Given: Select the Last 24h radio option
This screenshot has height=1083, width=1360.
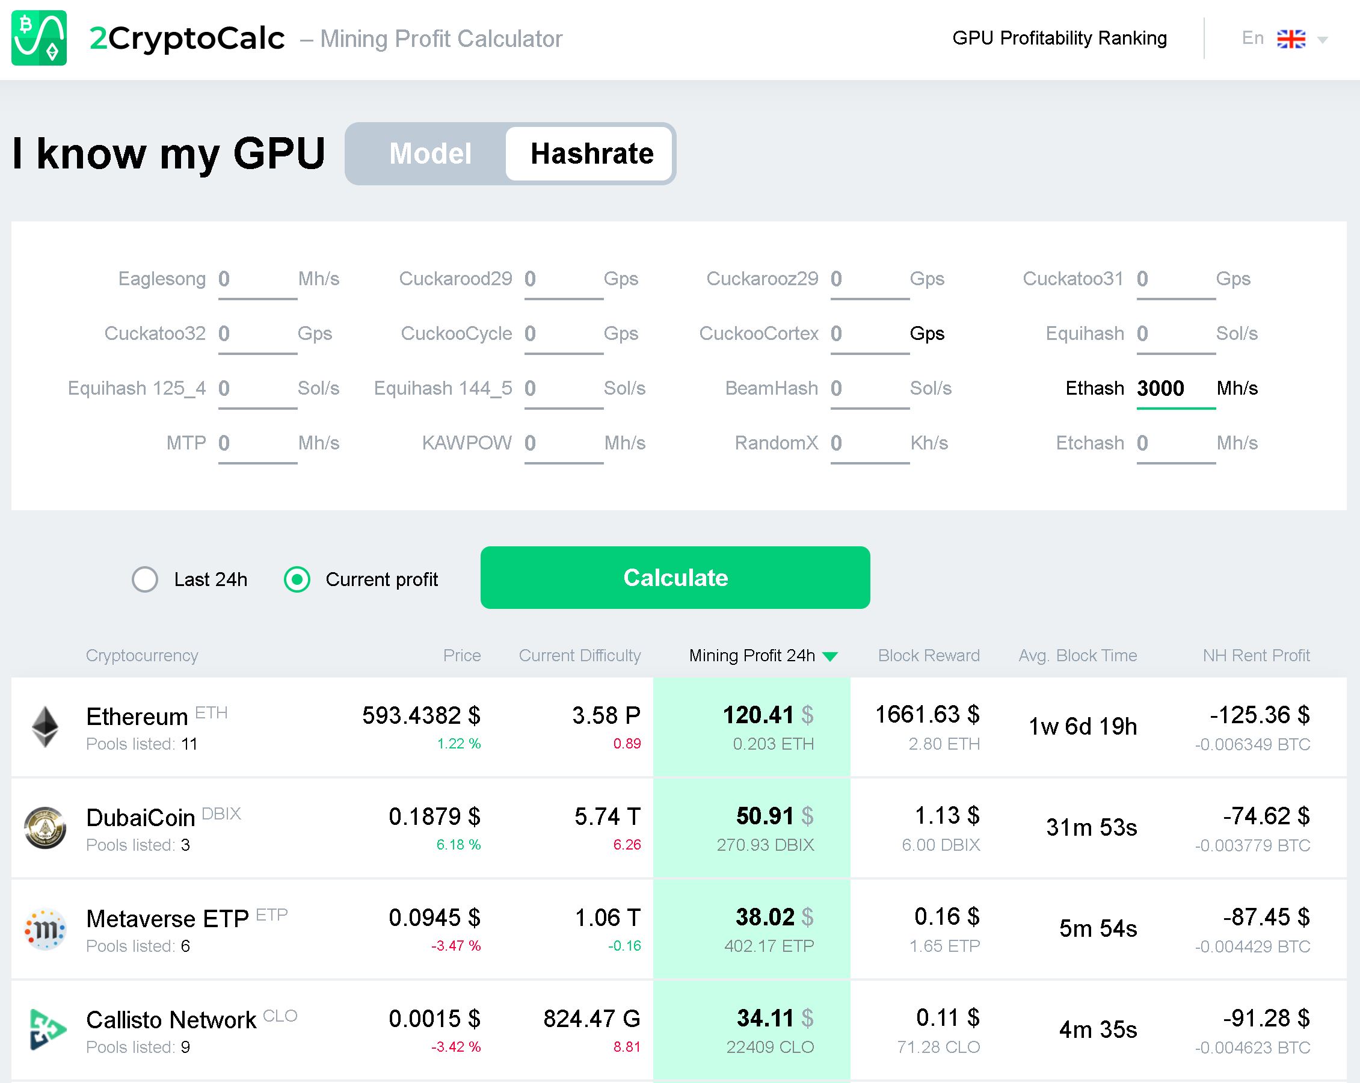Looking at the screenshot, I should [x=144, y=579].
